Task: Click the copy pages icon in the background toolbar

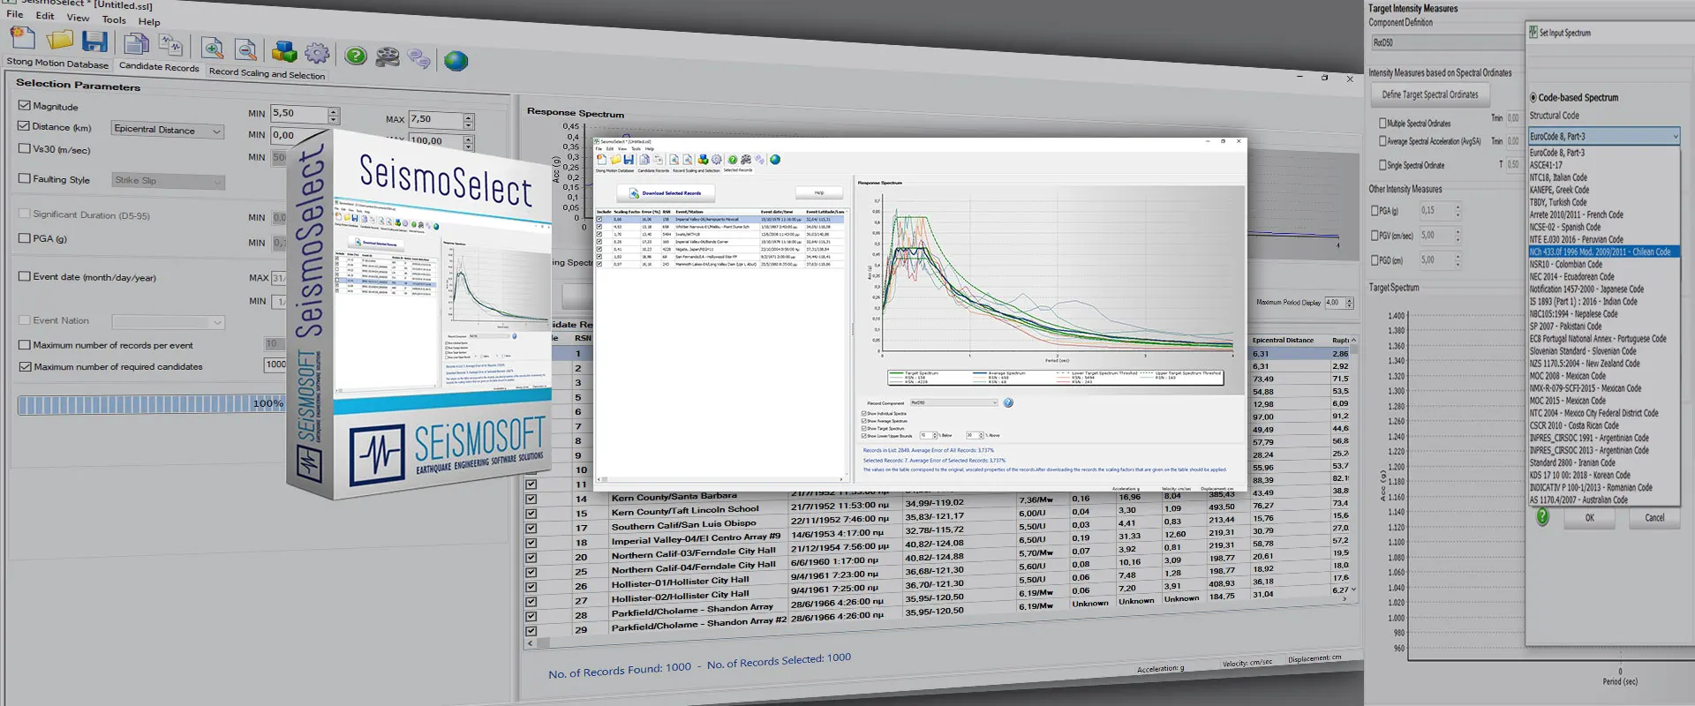Action: coord(136,43)
